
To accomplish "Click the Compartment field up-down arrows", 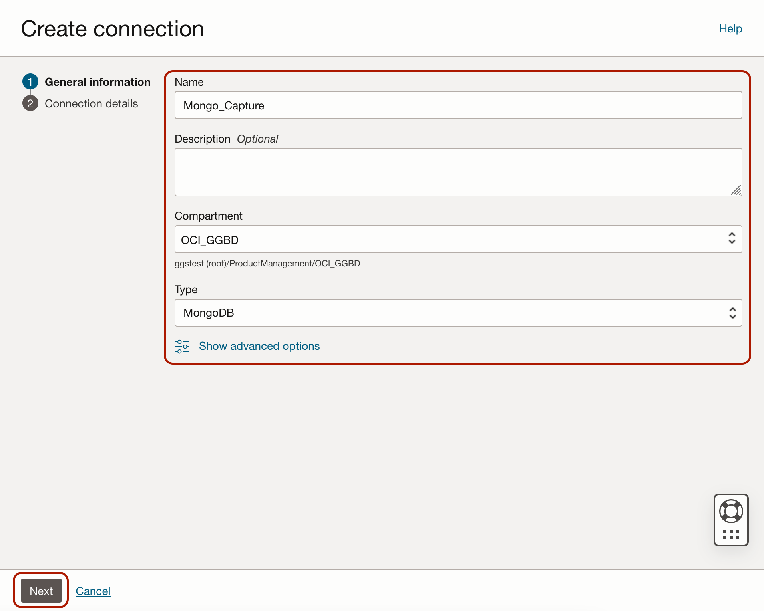I will (x=732, y=238).
